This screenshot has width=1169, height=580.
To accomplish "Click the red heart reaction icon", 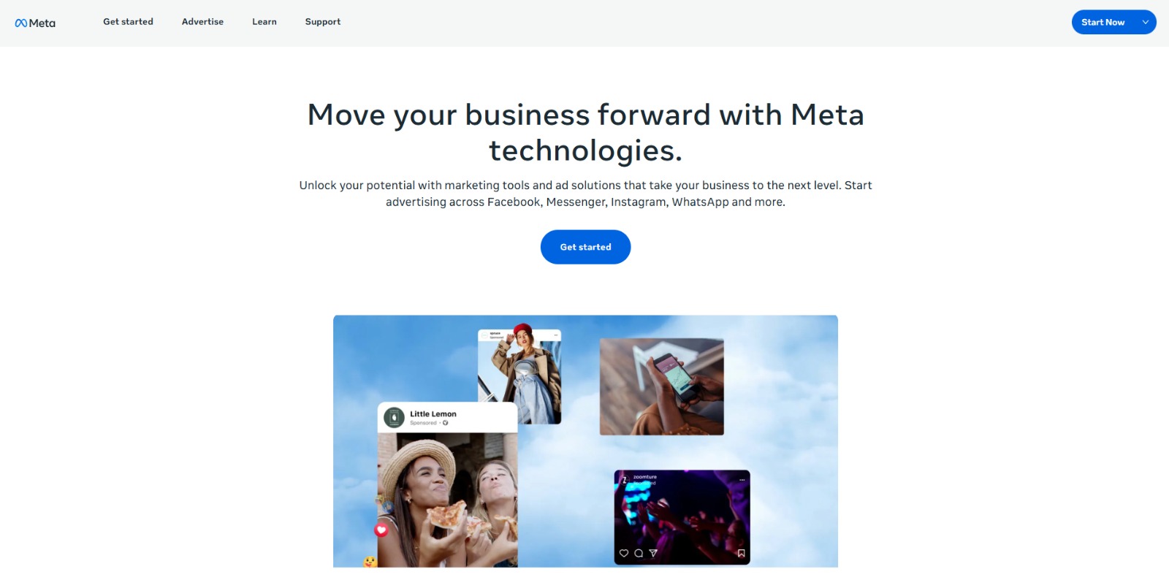I will tap(381, 530).
